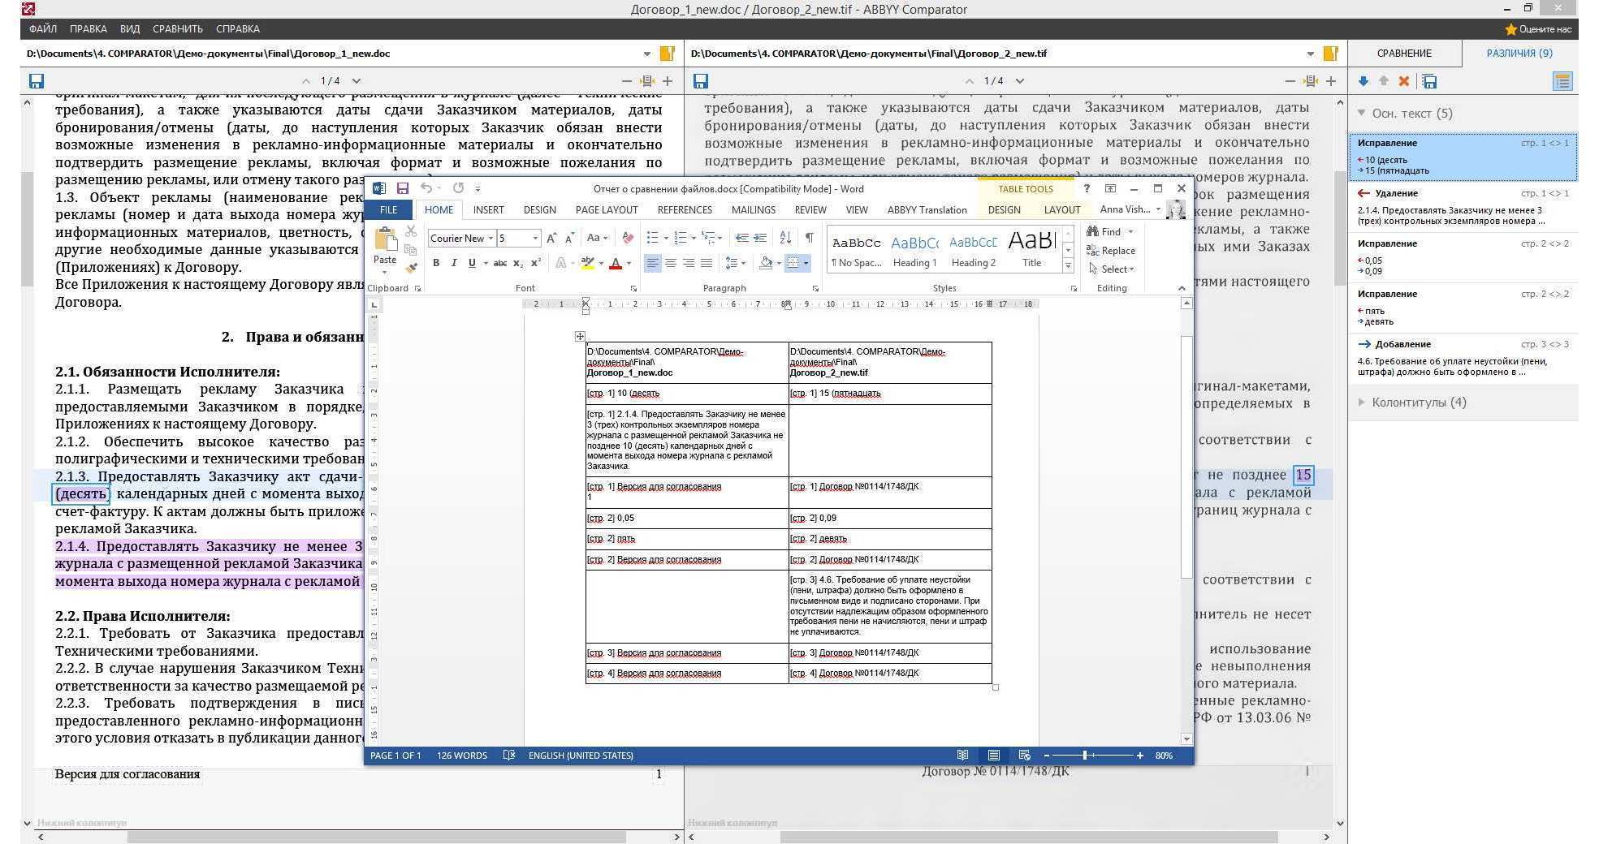Ignore selected difference with orange X icon

(1404, 81)
